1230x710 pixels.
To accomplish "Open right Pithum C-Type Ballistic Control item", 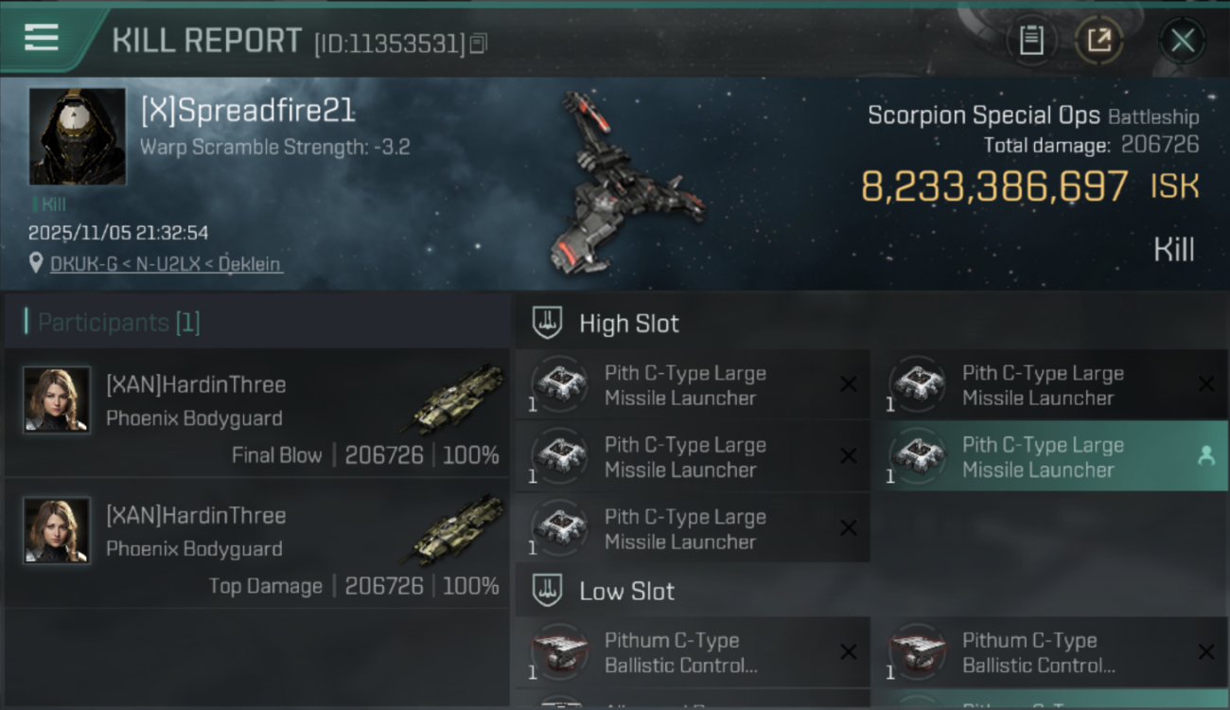I will pos(1049,652).
